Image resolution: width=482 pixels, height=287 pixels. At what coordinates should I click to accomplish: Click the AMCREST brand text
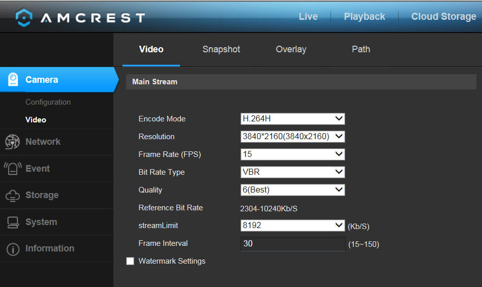click(x=93, y=18)
